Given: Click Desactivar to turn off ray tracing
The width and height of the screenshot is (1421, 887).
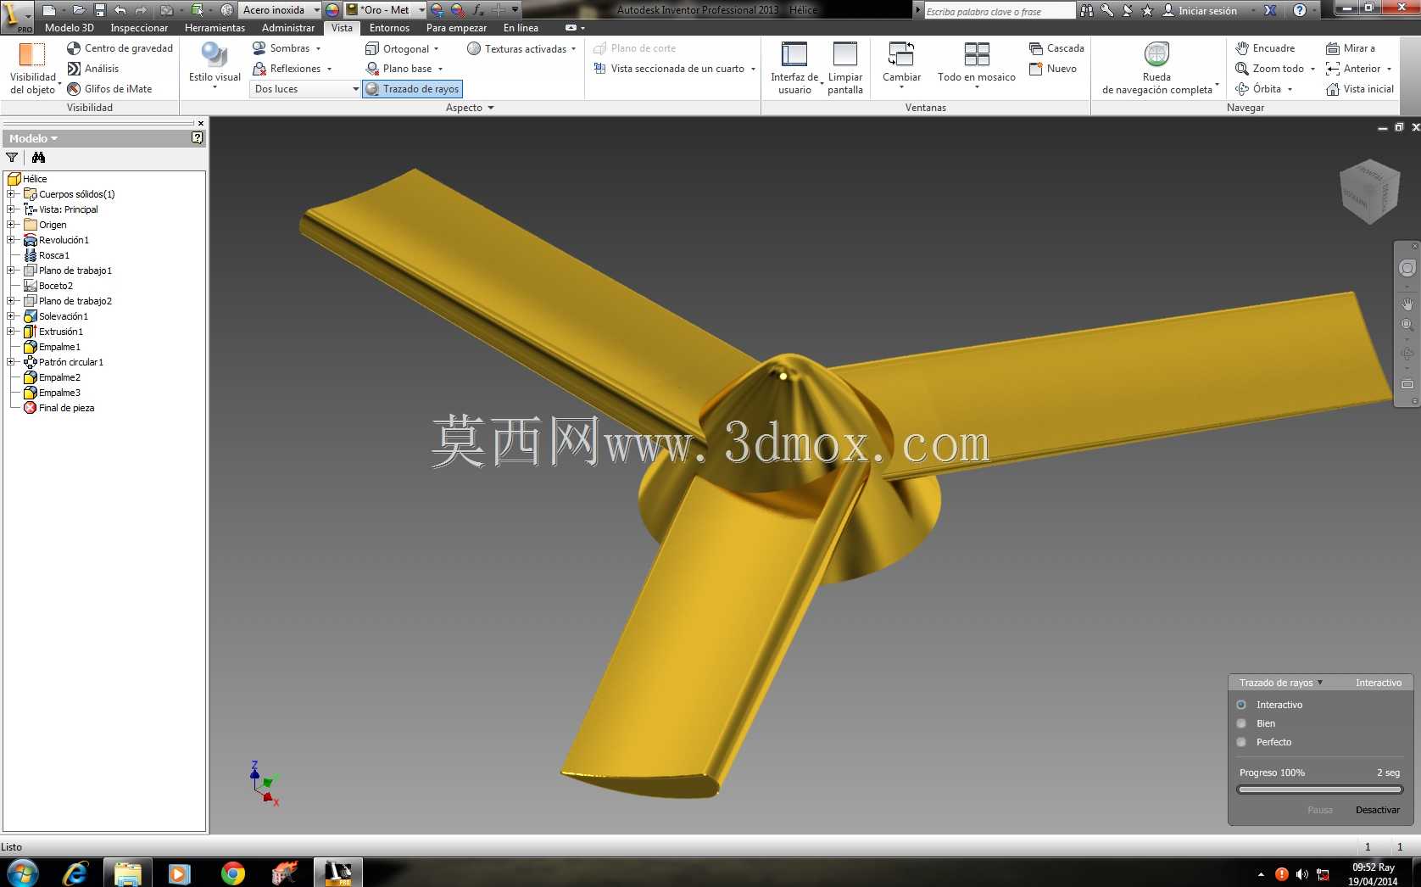Looking at the screenshot, I should coord(1378,810).
